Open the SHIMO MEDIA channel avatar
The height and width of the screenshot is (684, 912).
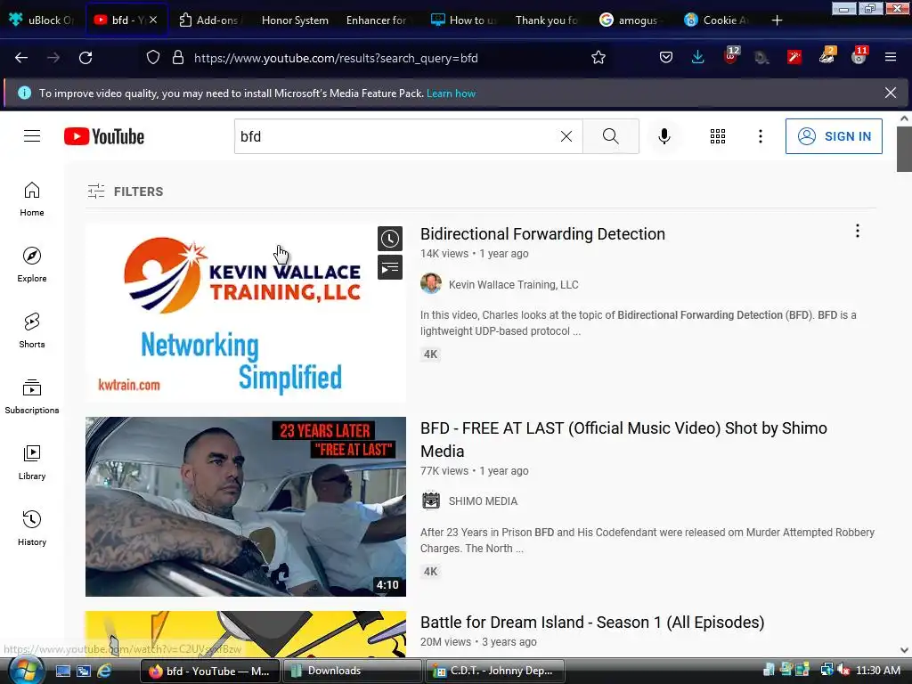(x=431, y=501)
